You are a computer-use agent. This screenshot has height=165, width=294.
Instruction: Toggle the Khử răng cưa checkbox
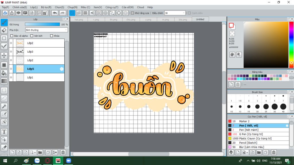(133, 13)
